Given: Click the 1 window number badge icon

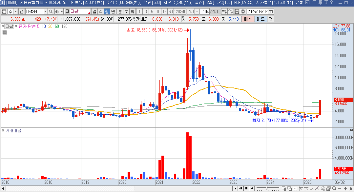Looking at the screenshot, I should pyautogui.click(x=2, y=3).
